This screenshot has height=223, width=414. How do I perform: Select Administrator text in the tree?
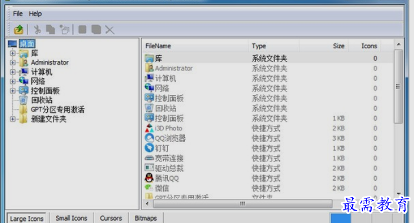(x=49, y=63)
